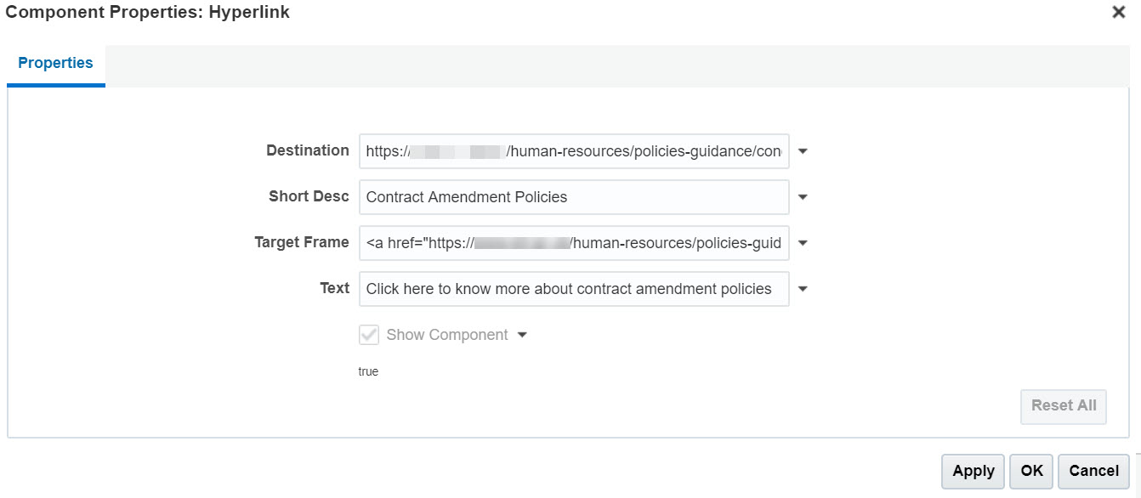Viewport: 1141px width, 498px height.
Task: Apply the hyperlink property changes
Action: 972,471
